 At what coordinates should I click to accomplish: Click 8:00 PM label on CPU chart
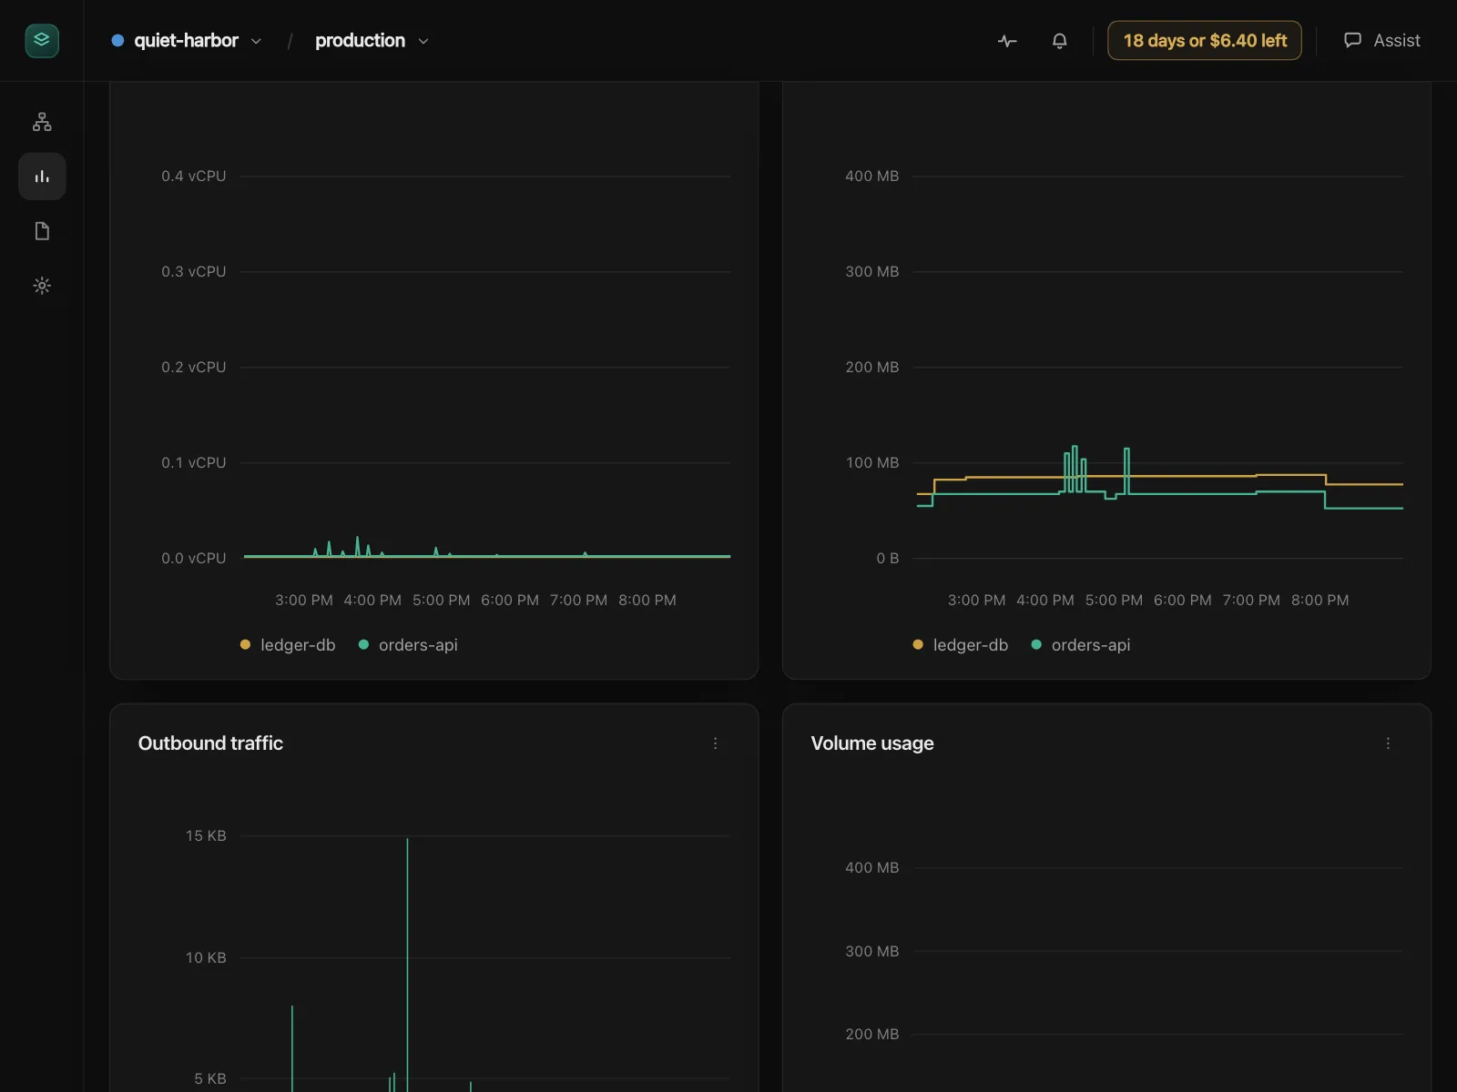tap(647, 601)
